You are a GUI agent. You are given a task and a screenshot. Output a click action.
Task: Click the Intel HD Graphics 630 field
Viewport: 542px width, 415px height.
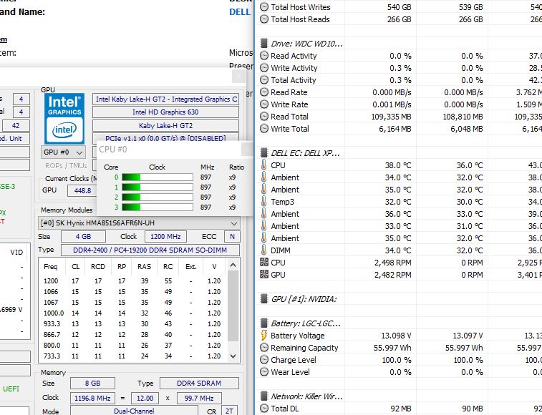click(x=165, y=112)
